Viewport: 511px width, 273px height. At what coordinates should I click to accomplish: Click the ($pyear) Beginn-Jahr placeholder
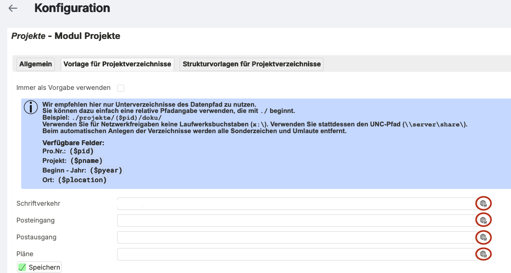coord(106,170)
